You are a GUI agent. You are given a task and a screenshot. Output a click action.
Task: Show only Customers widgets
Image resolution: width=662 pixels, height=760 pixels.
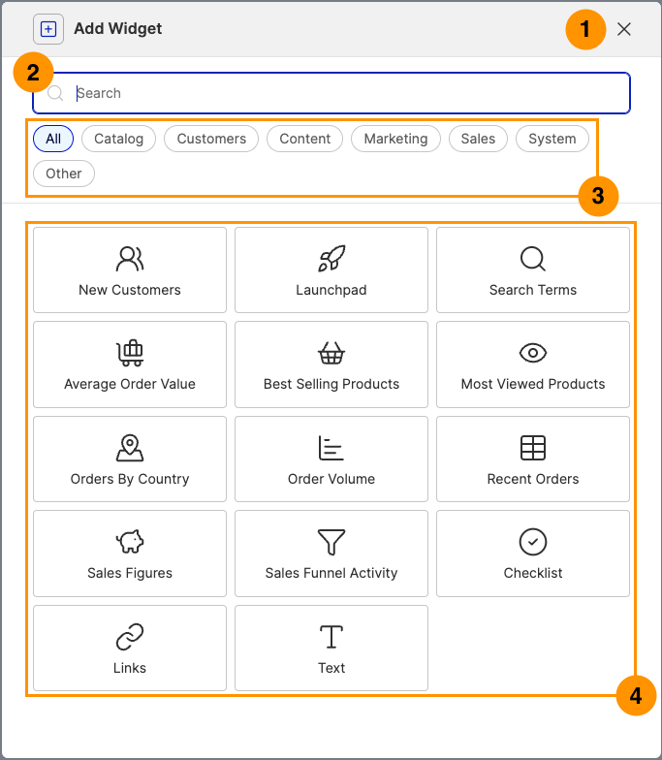coord(211,139)
